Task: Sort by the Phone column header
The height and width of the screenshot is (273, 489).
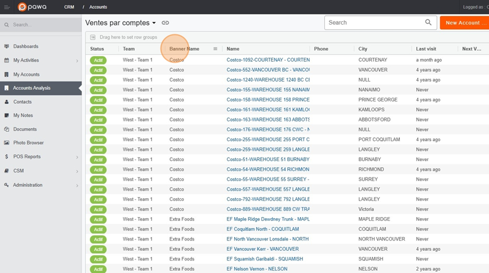Action: tap(321, 49)
